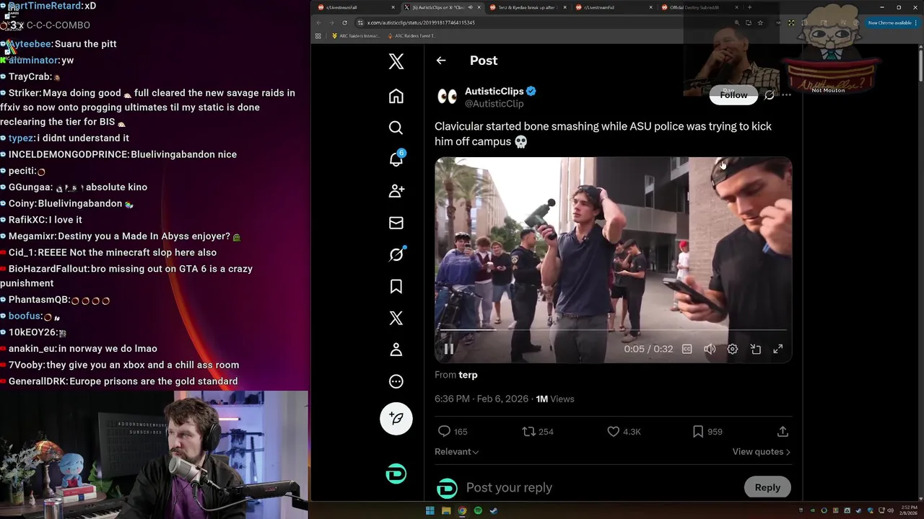This screenshot has width=924, height=519.
Task: Open File Explorer from taskbar
Action: click(446, 510)
